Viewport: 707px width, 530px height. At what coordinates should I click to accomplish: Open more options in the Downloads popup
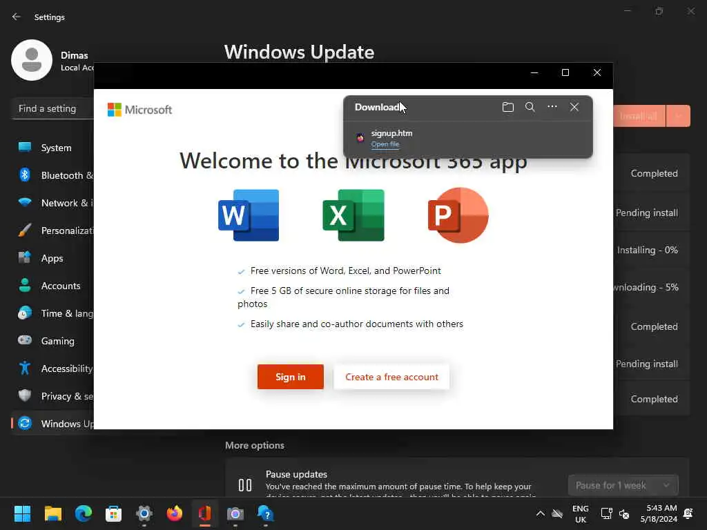pos(552,107)
